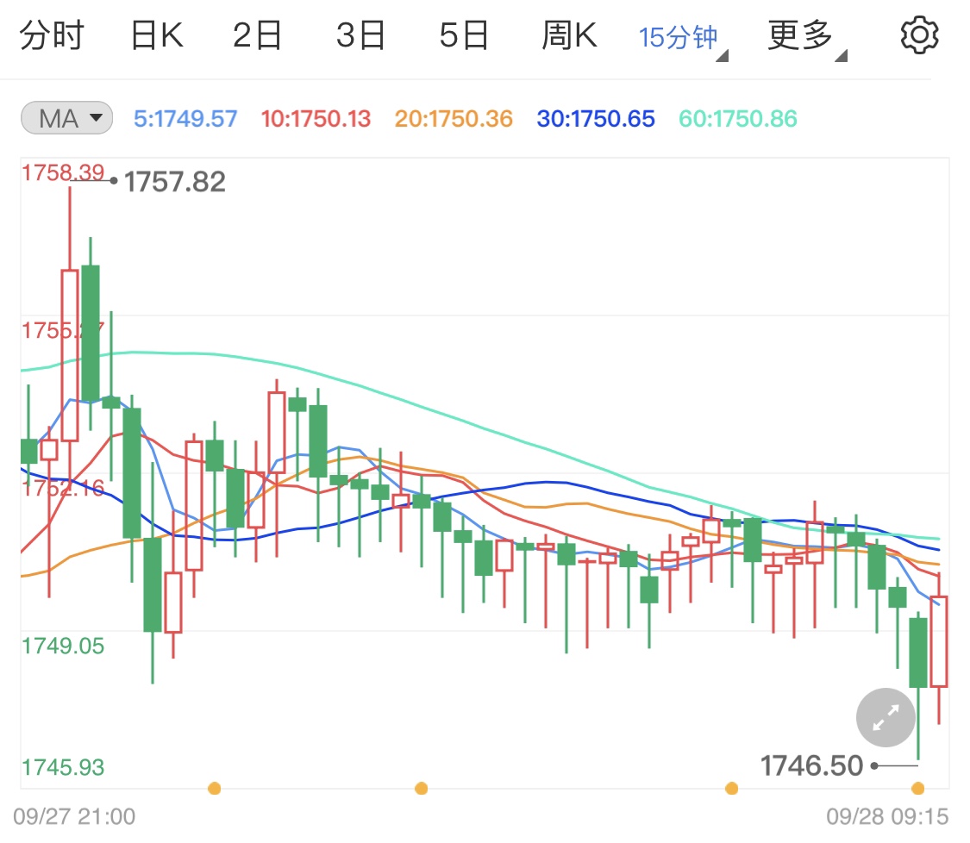Select the 5日 chart tab
The height and width of the screenshot is (843, 970).
point(464,35)
